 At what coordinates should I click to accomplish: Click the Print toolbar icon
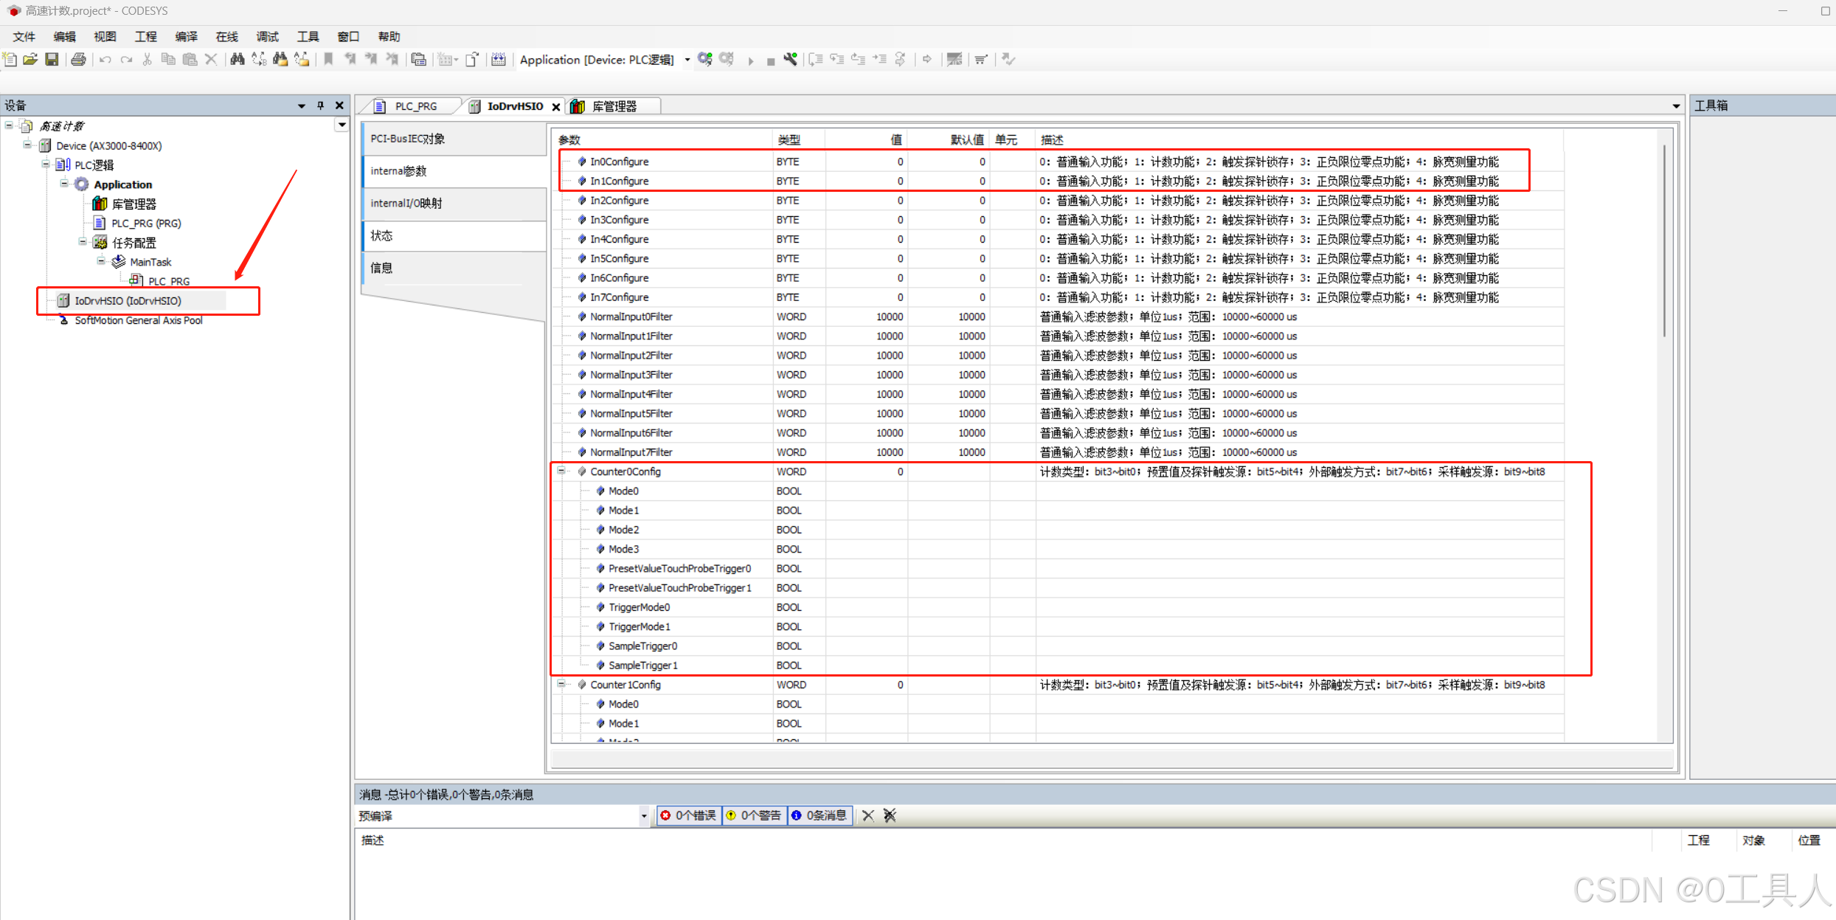[x=78, y=60]
